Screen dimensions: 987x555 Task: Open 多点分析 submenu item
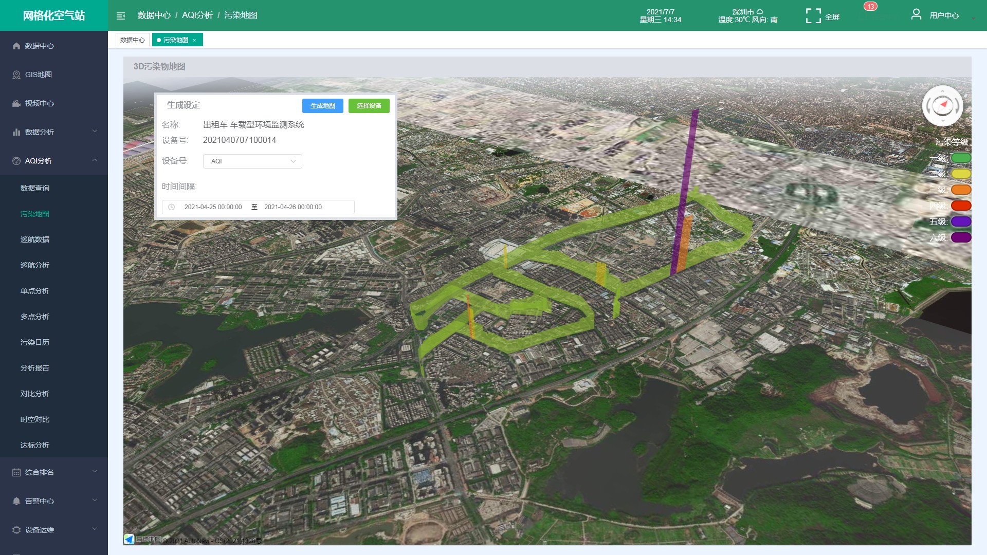pos(35,317)
